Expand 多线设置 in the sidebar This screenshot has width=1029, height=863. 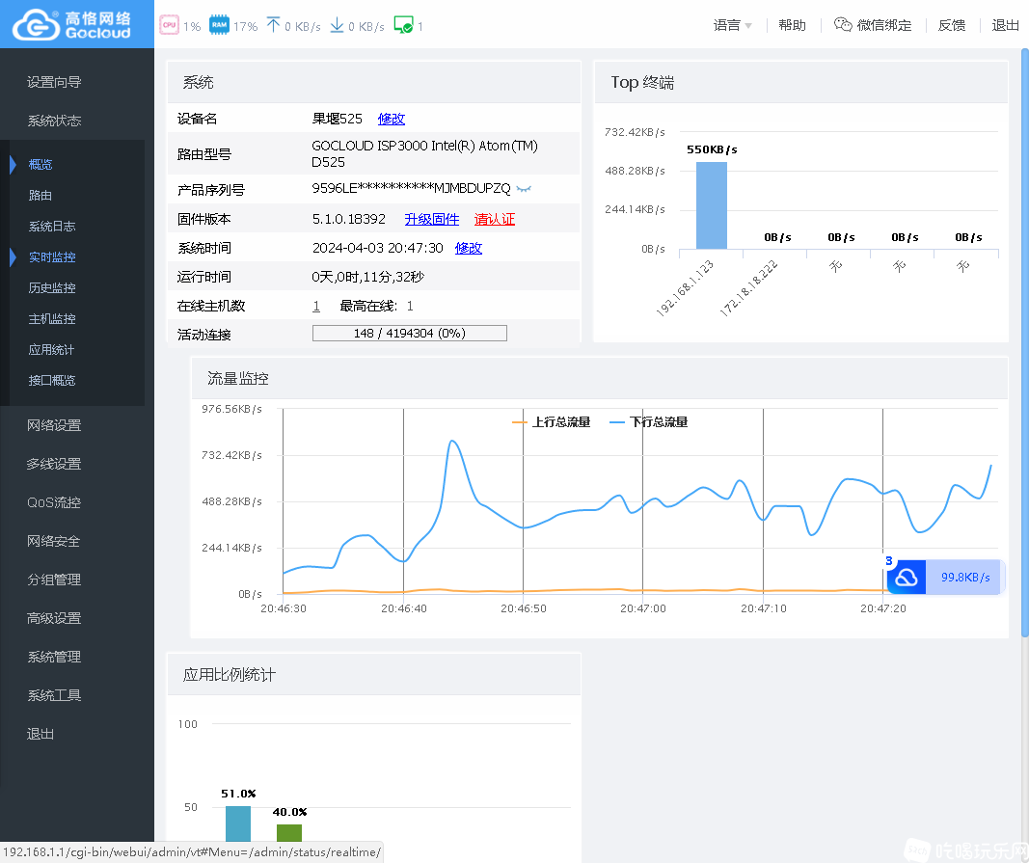point(54,464)
